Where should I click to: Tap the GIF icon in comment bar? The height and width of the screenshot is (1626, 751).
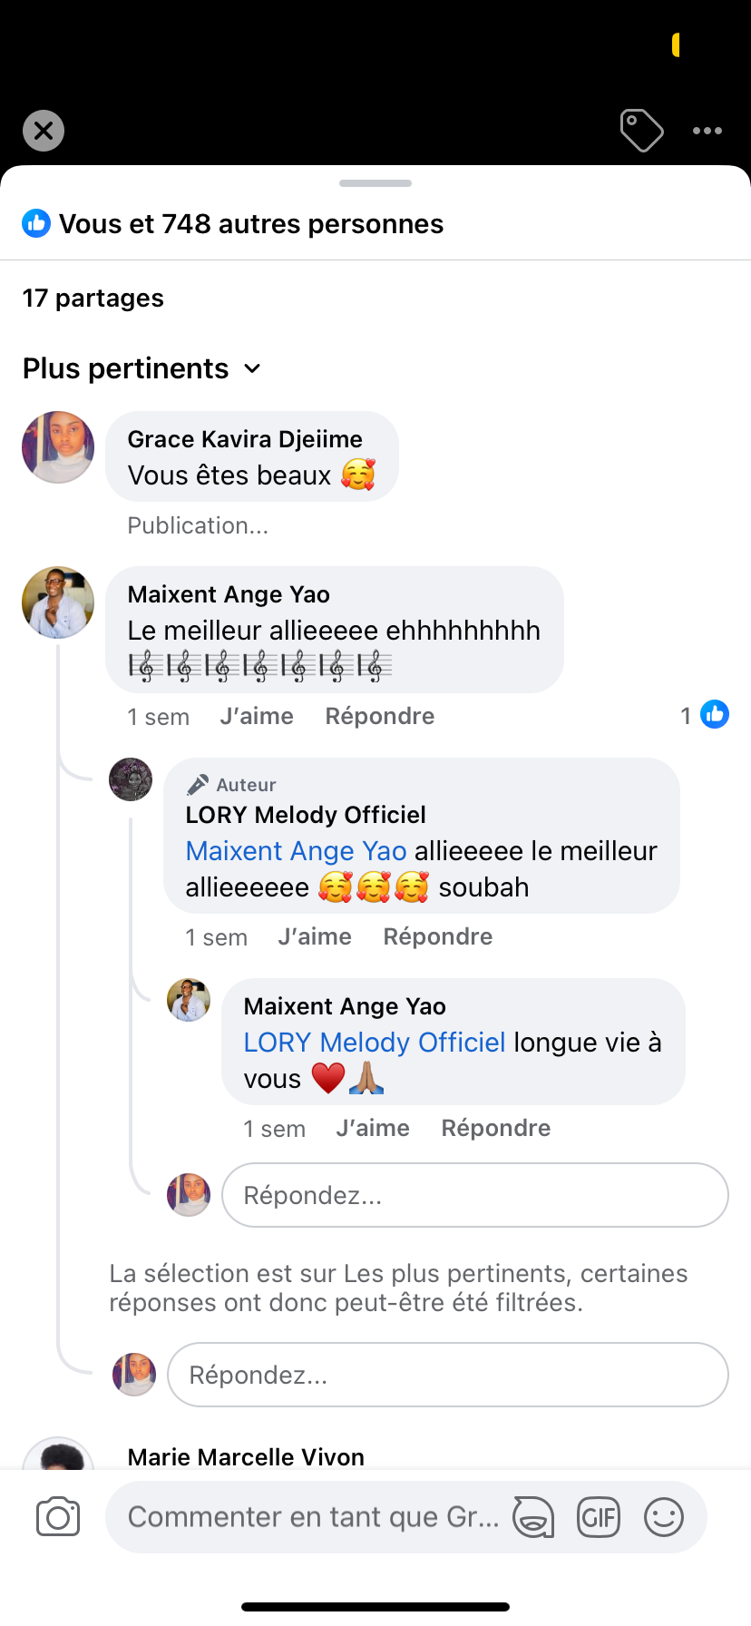coord(599,1517)
